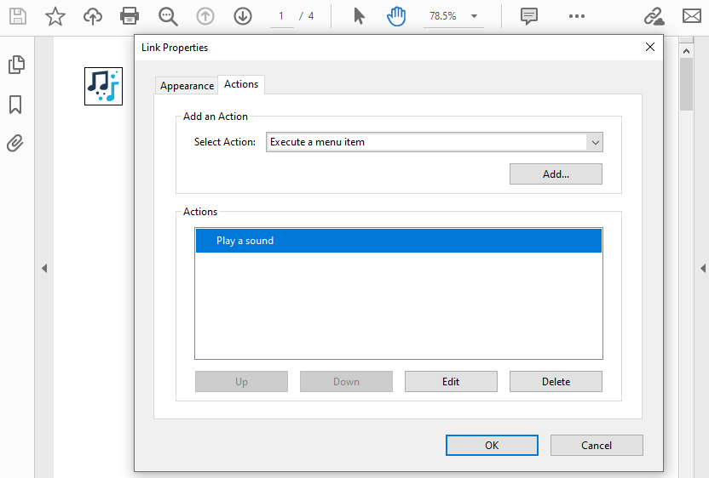This screenshot has height=478, width=709.
Task: Click the cloud upload icon
Action: tap(92, 16)
